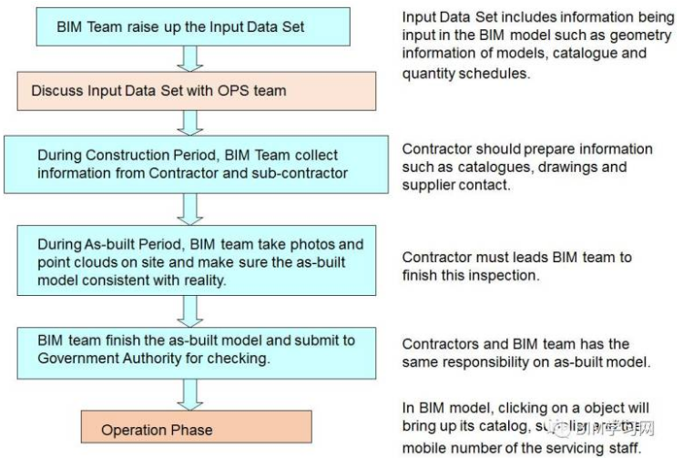Select the 'During As-built Period' flowchart box
This screenshot has width=693, height=468.
coord(197,260)
